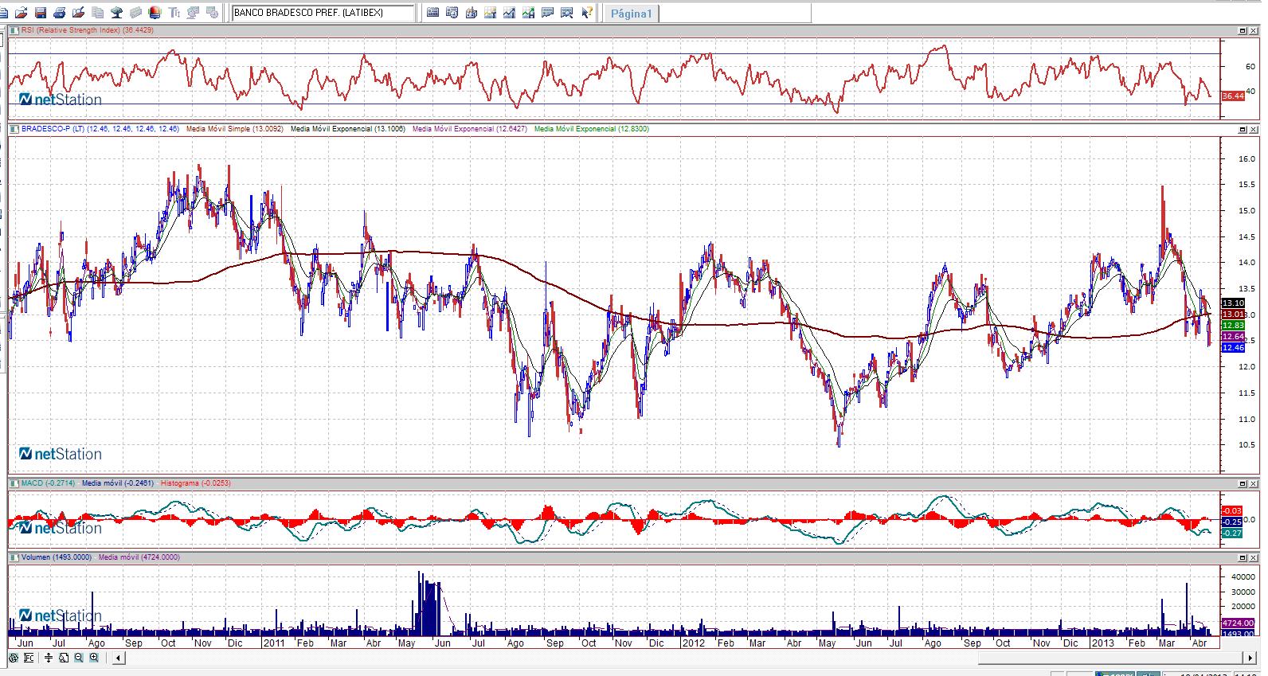Click the RSI panel icon beside its title

coord(14,30)
